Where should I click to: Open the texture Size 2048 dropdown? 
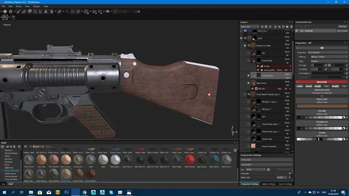[255, 170]
